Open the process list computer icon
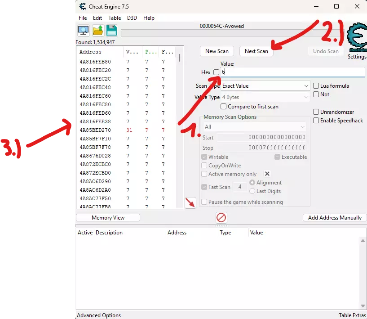 [x=83, y=31]
